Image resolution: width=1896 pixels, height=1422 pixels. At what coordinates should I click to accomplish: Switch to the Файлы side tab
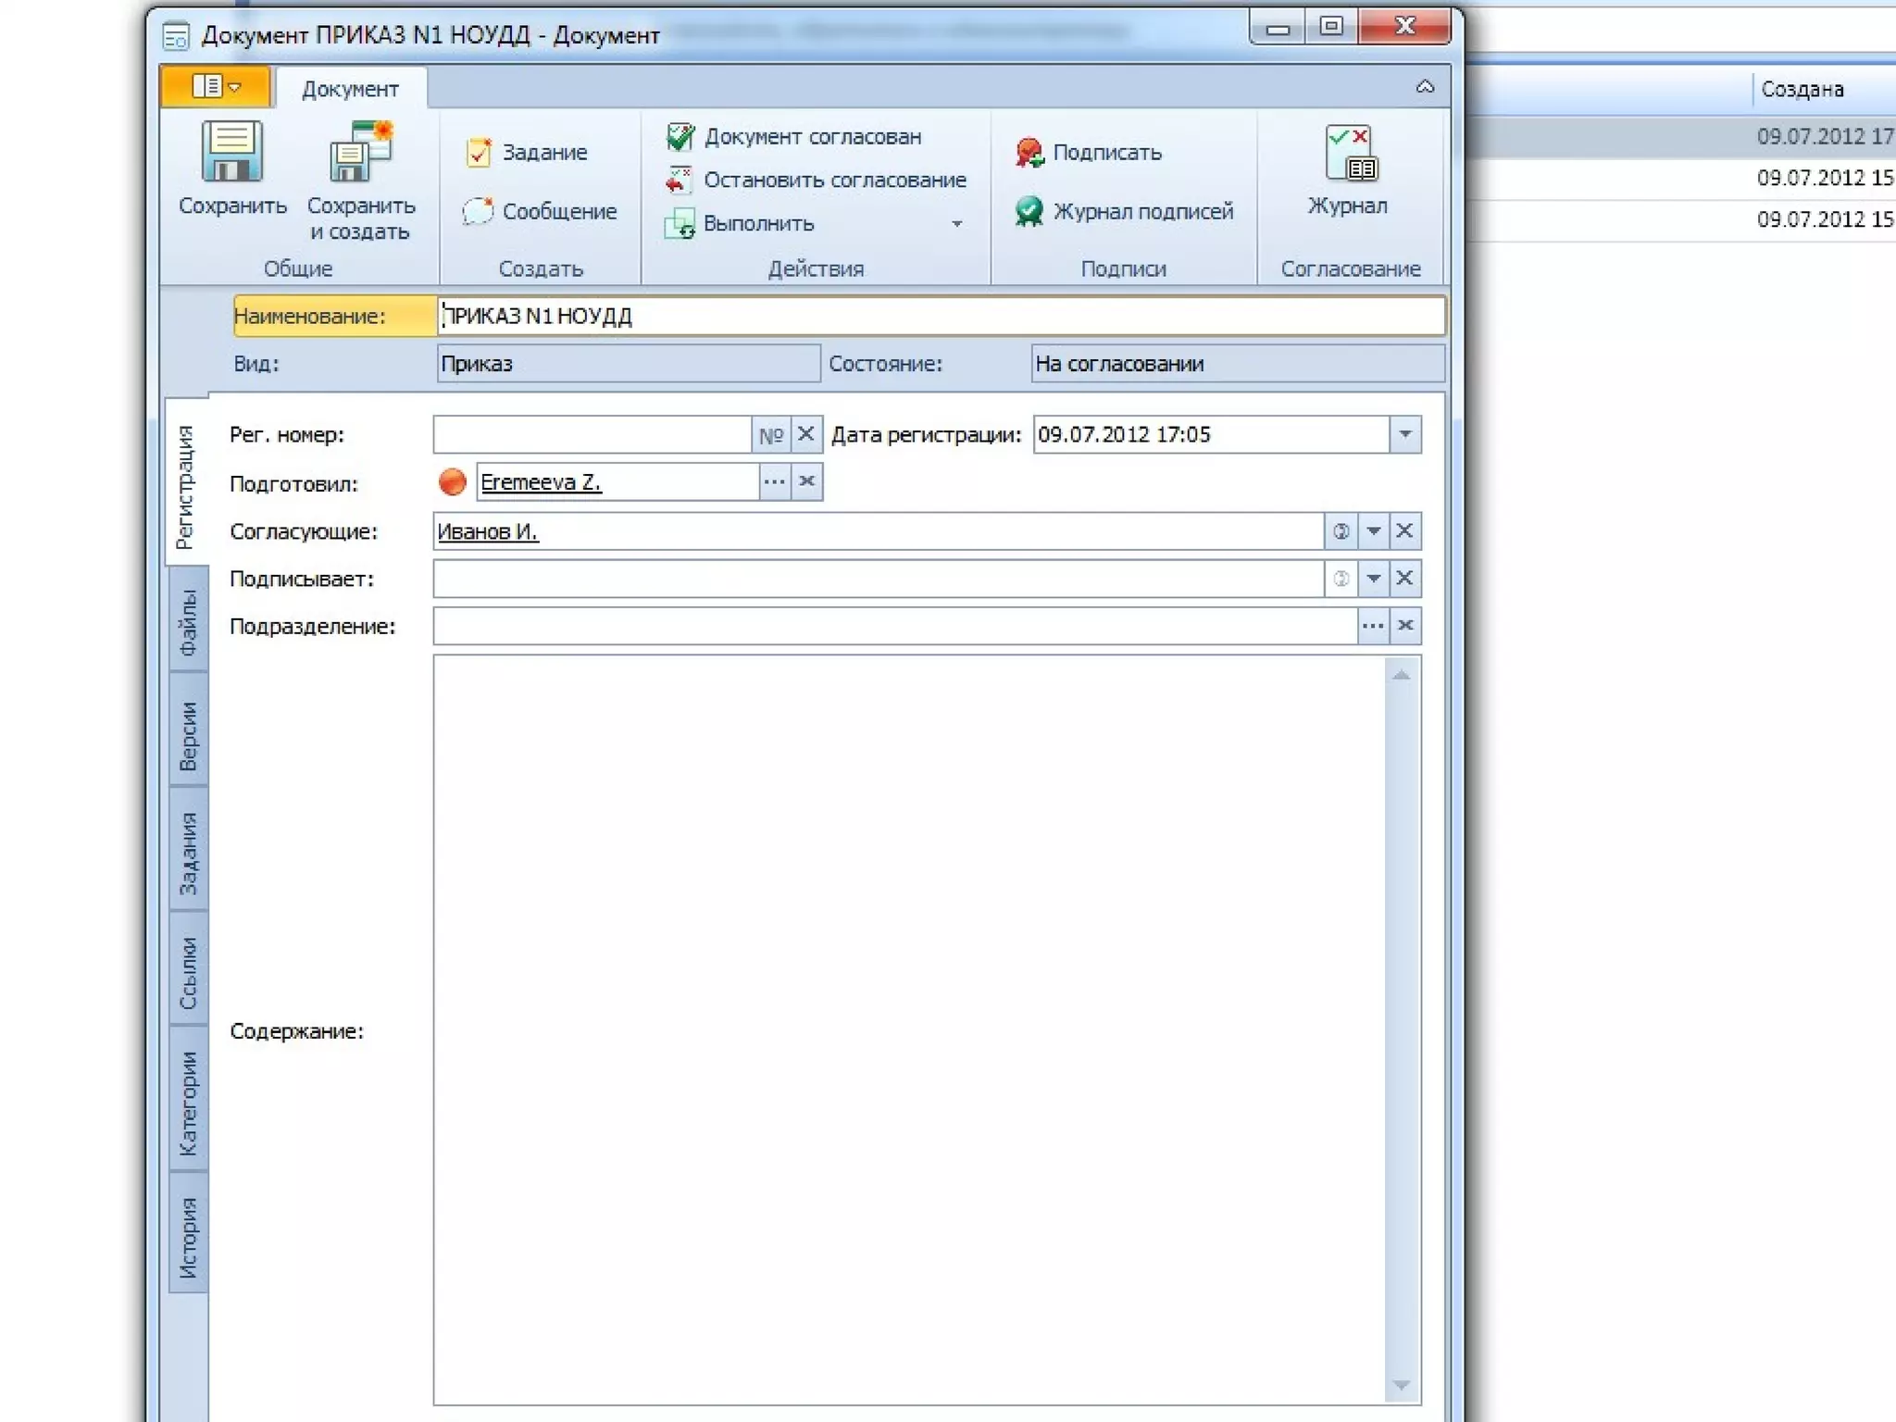click(x=189, y=622)
